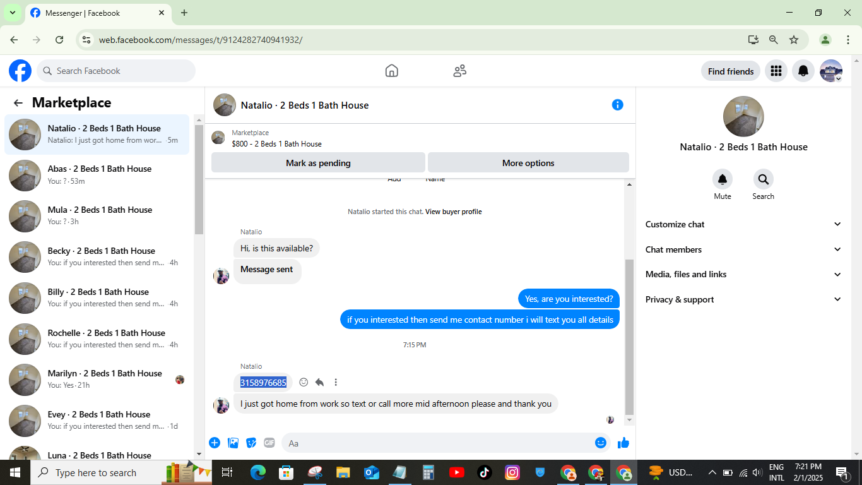Open more options for the phone number message
Screen dimensions: 862x485
[x=336, y=382]
